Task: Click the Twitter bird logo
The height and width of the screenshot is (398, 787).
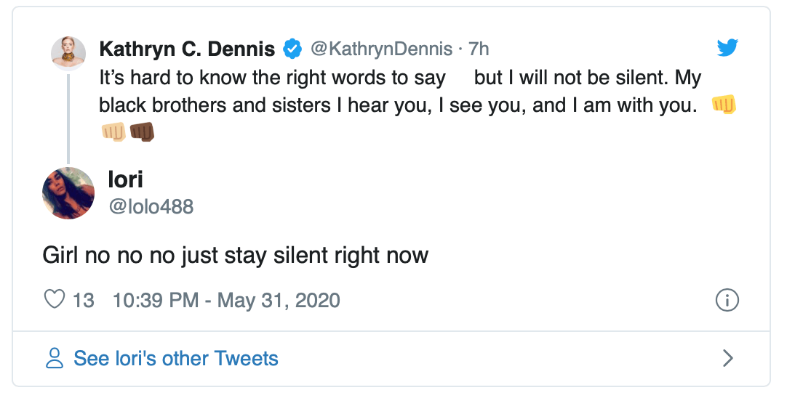Action: (727, 49)
